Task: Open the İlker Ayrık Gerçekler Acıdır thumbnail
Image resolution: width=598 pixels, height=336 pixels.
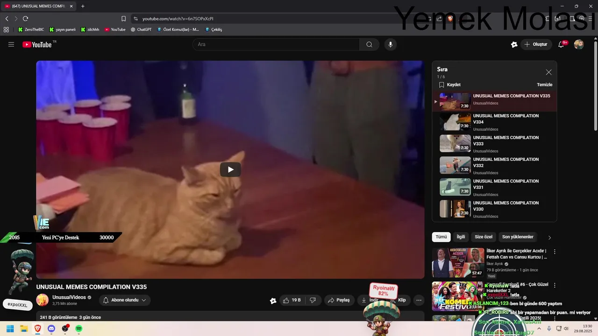Action: (457, 262)
